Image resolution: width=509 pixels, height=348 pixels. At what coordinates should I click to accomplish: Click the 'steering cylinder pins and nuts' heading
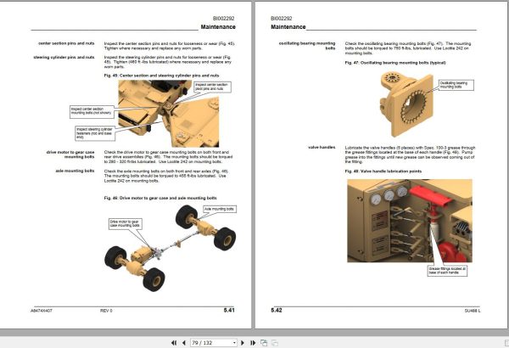64,57
